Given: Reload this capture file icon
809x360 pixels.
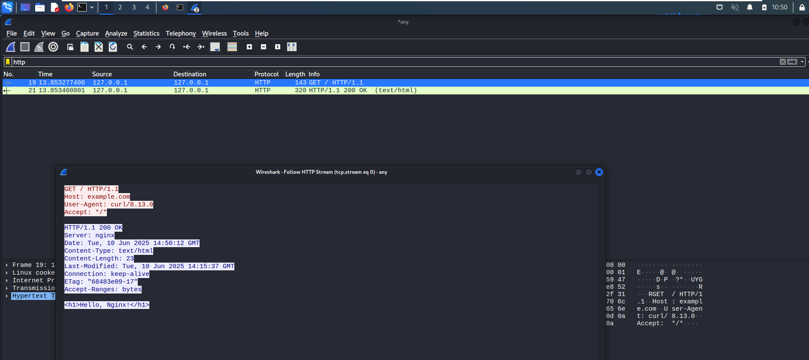Looking at the screenshot, I should 113,47.
